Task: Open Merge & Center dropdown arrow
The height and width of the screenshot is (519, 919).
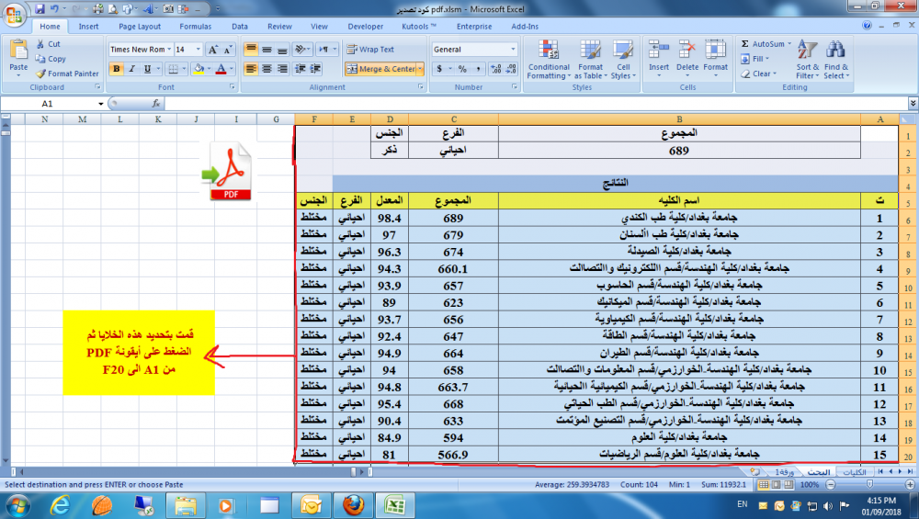Action: [420, 69]
